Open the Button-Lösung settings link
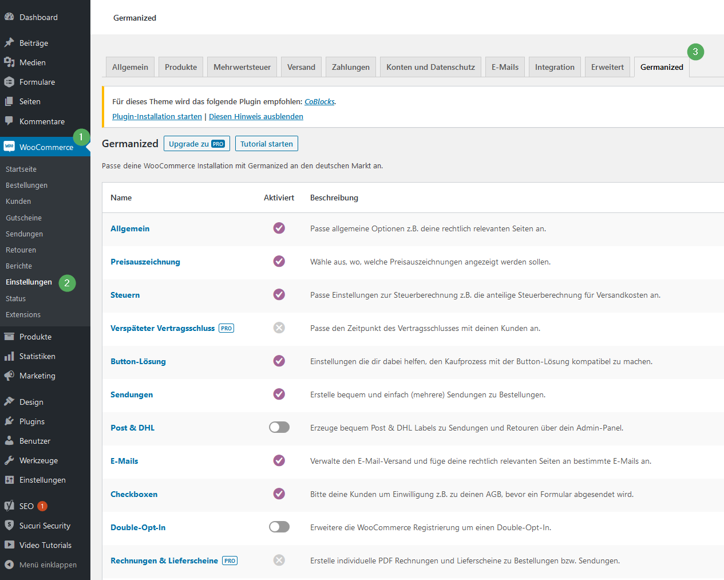This screenshot has height=580, width=724. 138,361
